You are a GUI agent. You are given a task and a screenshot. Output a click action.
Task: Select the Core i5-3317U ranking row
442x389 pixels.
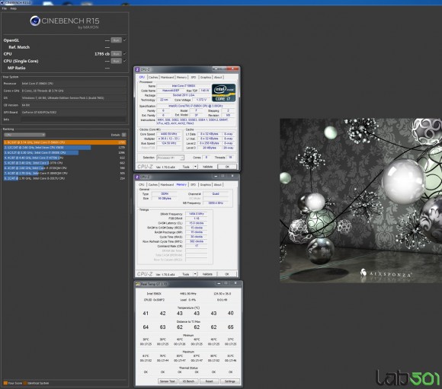[65, 178]
